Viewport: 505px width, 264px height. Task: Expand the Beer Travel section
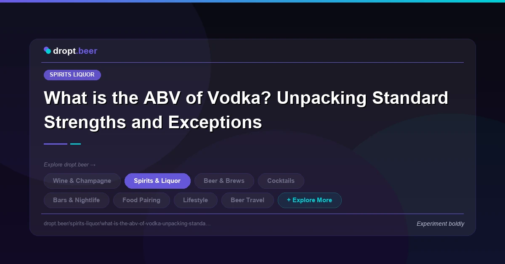247,200
